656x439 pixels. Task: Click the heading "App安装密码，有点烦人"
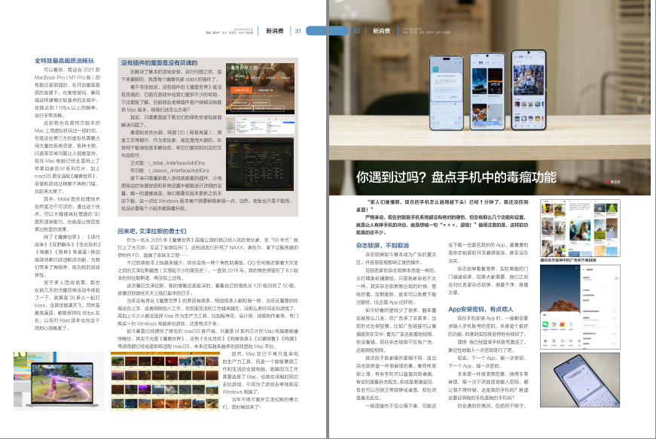tap(481, 309)
